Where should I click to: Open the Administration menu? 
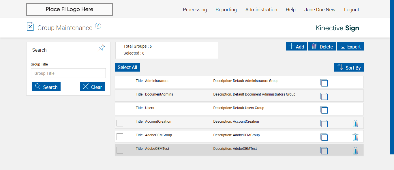click(x=261, y=10)
